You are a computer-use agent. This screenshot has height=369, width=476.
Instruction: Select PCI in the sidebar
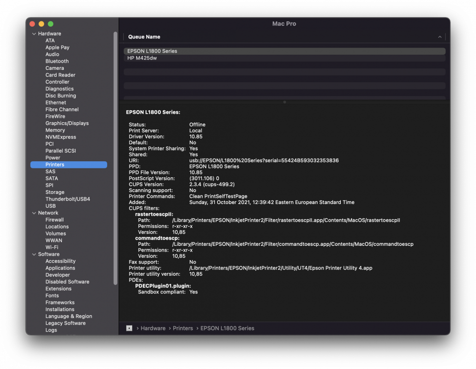[50, 144]
